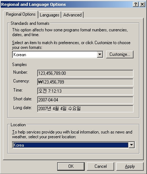Expand the Korea location dropdown arrow

tap(131, 145)
